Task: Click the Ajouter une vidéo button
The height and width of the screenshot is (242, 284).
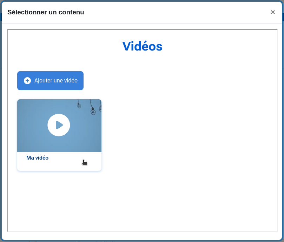Action: 50,81
